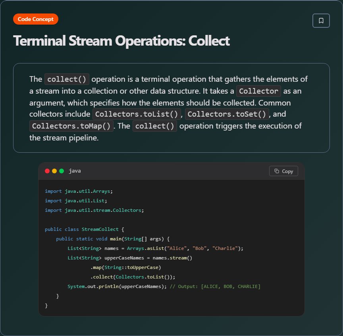Image resolution: width=343 pixels, height=336 pixels.
Task: Click the Arrays.asList names line
Action: 155,248
